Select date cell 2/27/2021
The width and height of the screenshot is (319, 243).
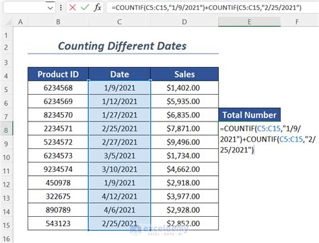click(x=119, y=142)
